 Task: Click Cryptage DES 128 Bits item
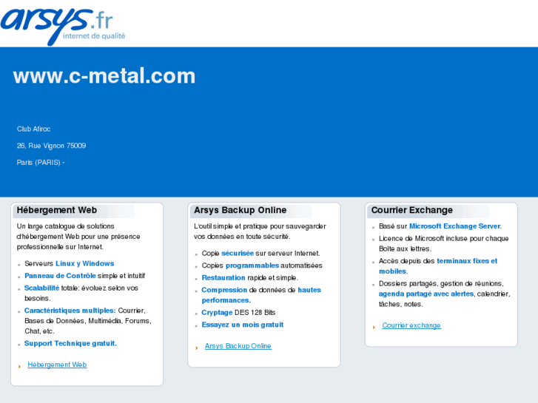pos(238,313)
